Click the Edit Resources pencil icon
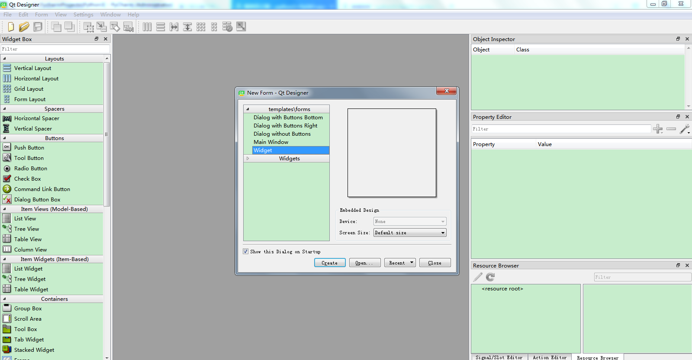 478,277
